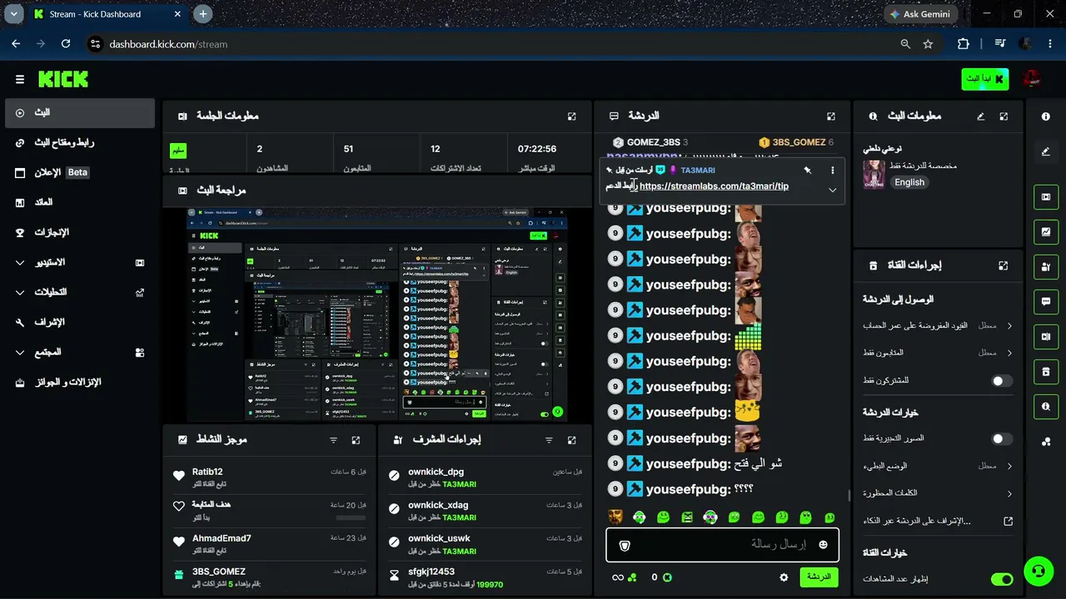Toggle the Moderator Actions widget in right rail
The width and height of the screenshot is (1066, 599).
pos(1046,266)
